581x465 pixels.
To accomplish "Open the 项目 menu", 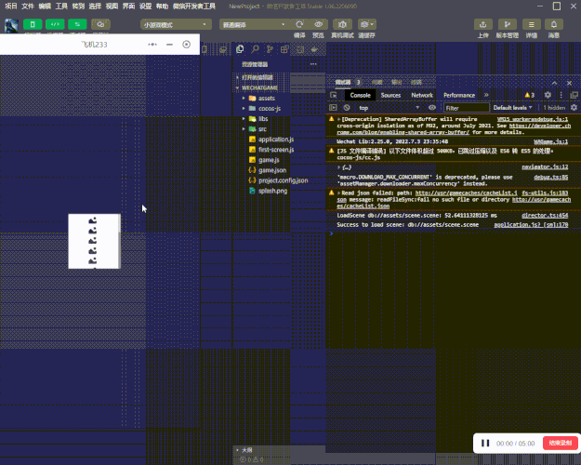I will (11, 6).
